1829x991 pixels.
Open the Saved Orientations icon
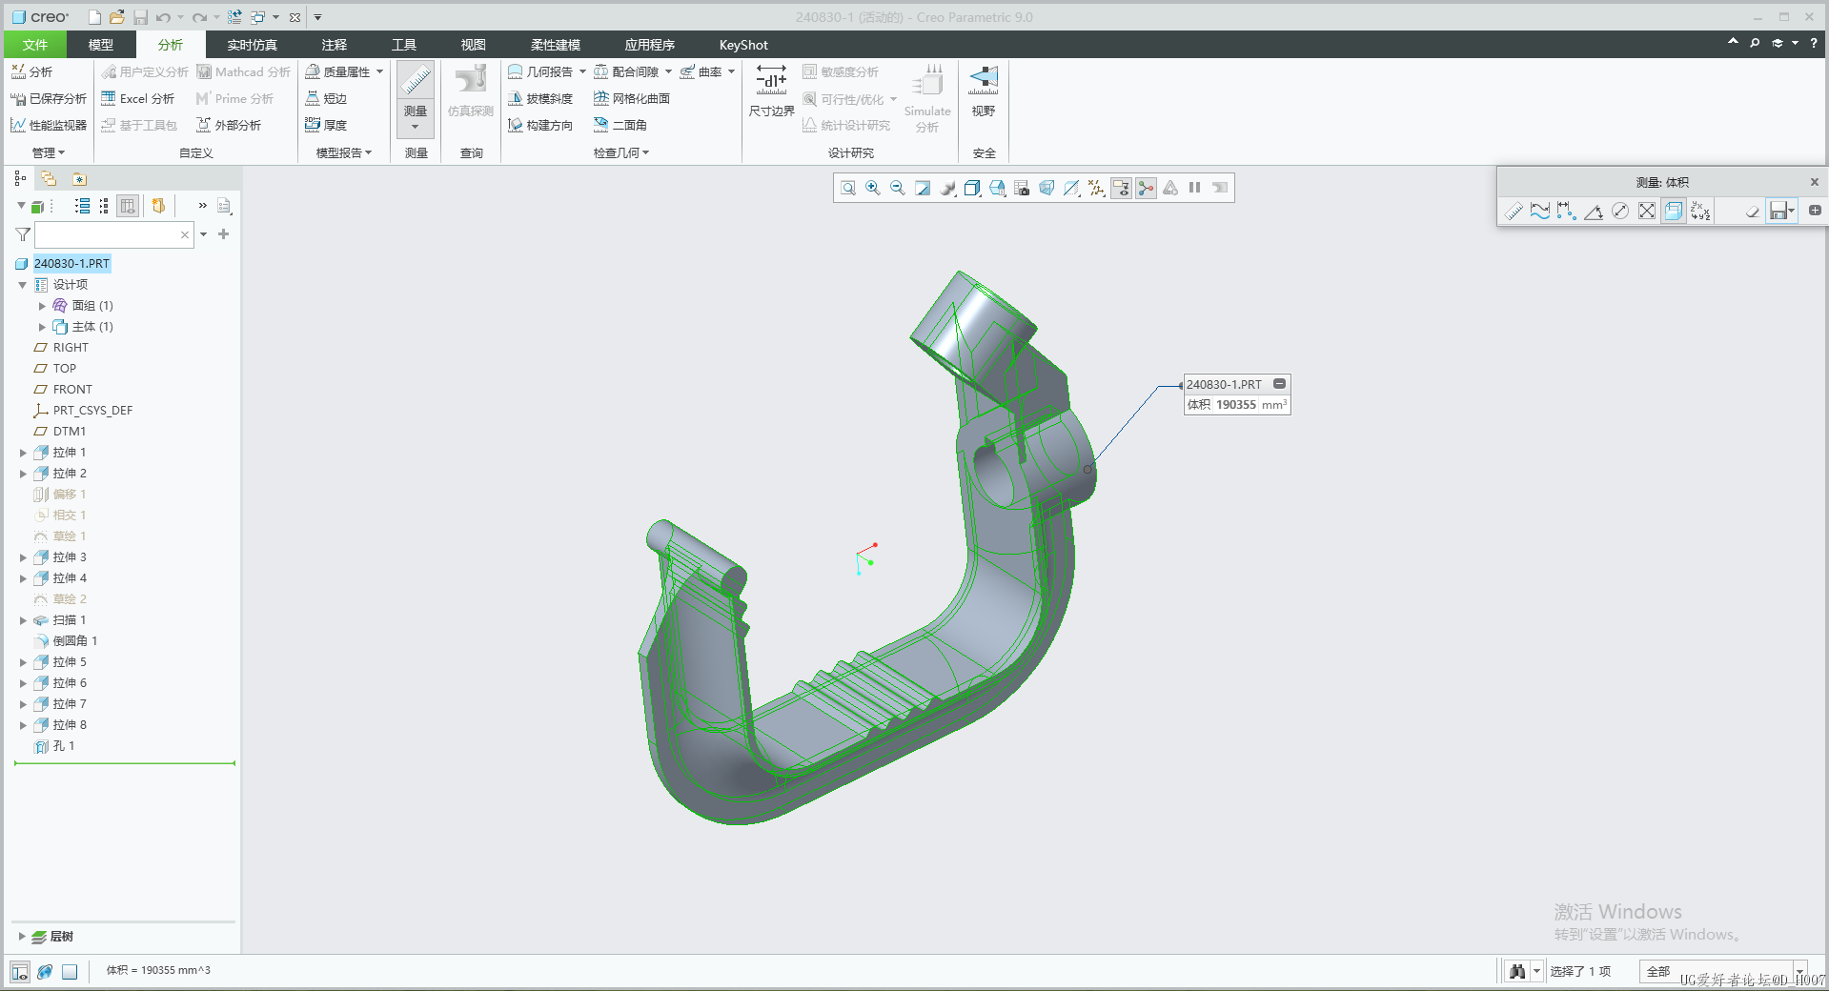click(997, 188)
